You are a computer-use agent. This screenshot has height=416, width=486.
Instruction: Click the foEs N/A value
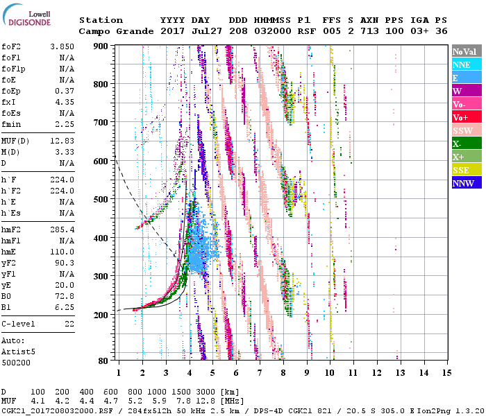tap(67, 113)
